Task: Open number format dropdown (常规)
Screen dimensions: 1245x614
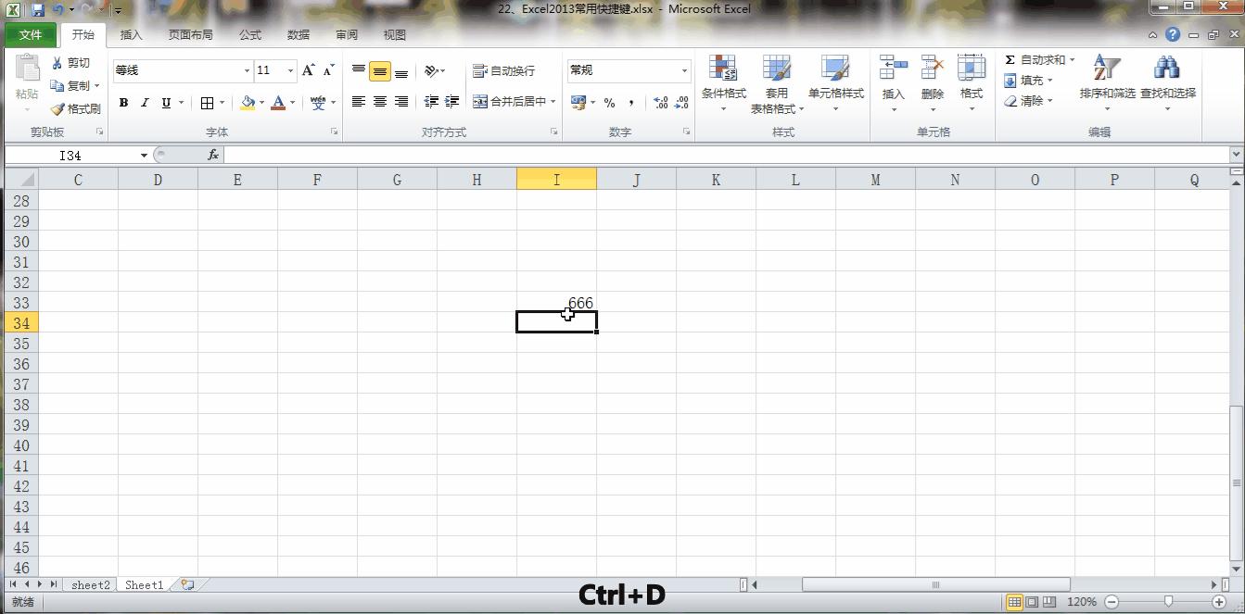Action: tap(685, 70)
